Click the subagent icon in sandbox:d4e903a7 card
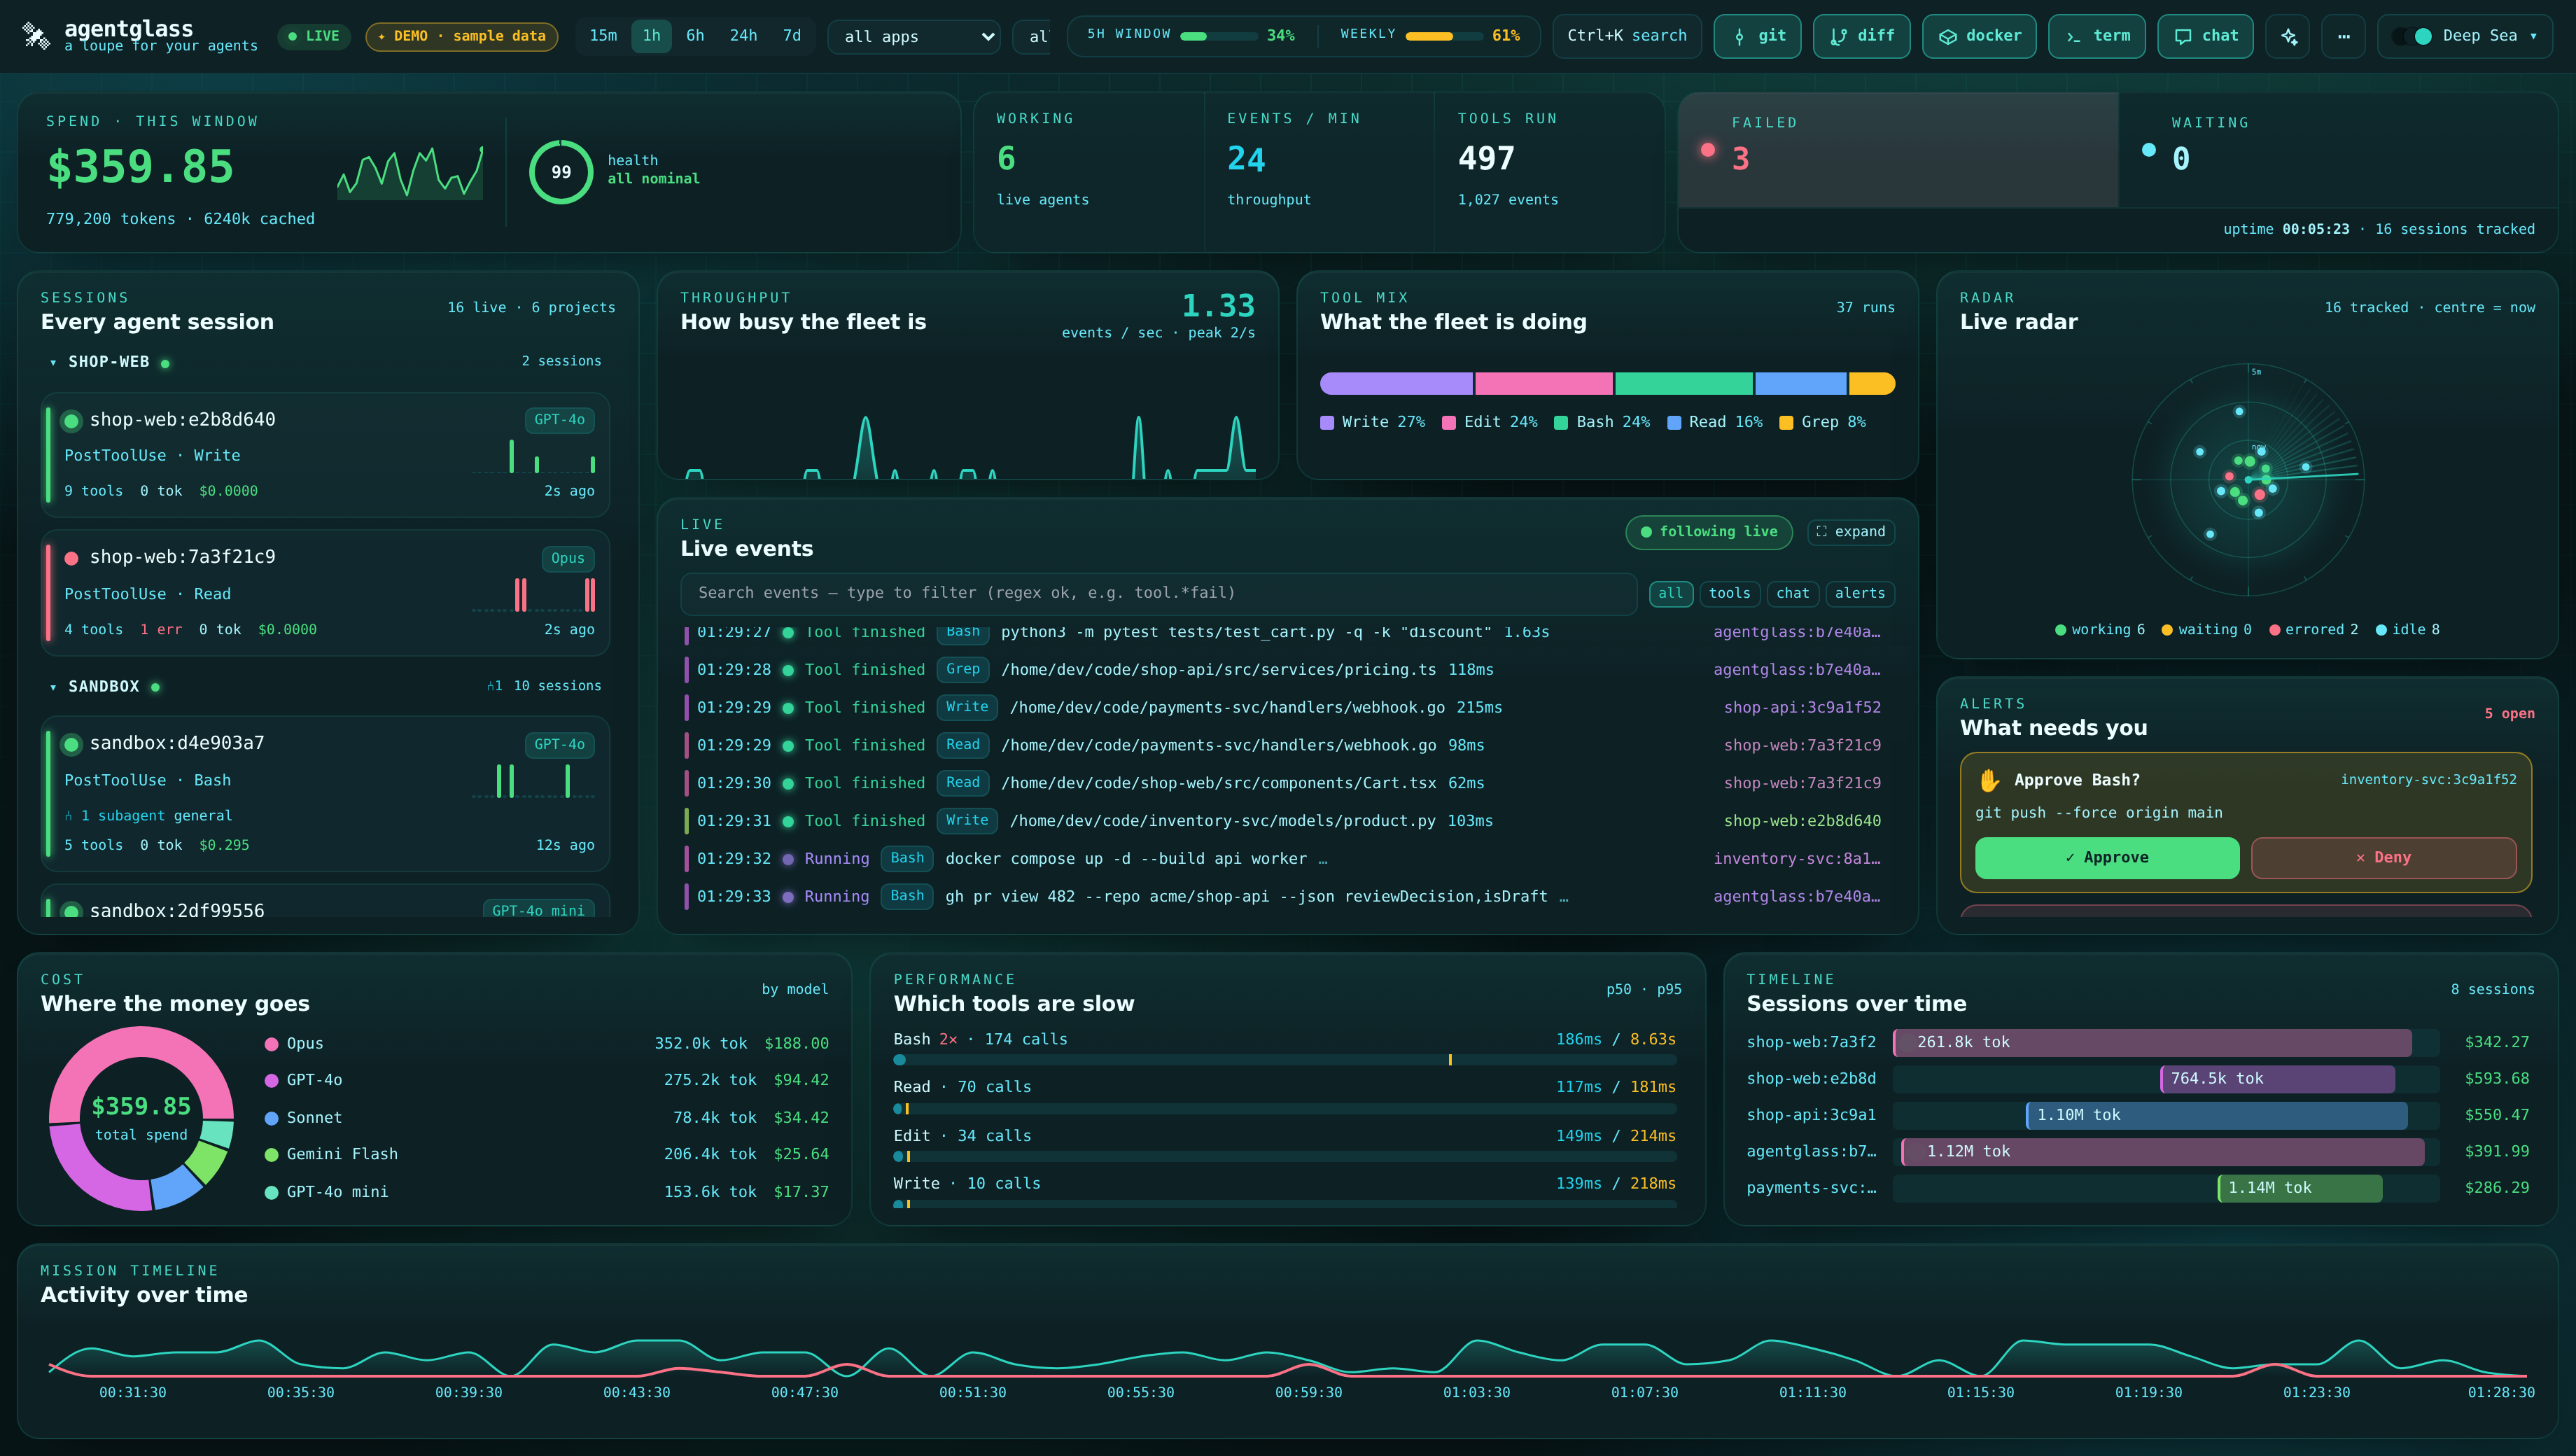This screenshot has width=2576, height=1456. (x=69, y=816)
